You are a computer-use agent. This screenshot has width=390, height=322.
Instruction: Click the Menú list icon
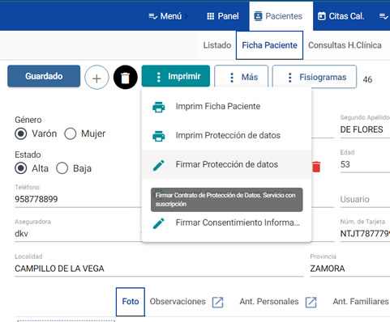[153, 16]
